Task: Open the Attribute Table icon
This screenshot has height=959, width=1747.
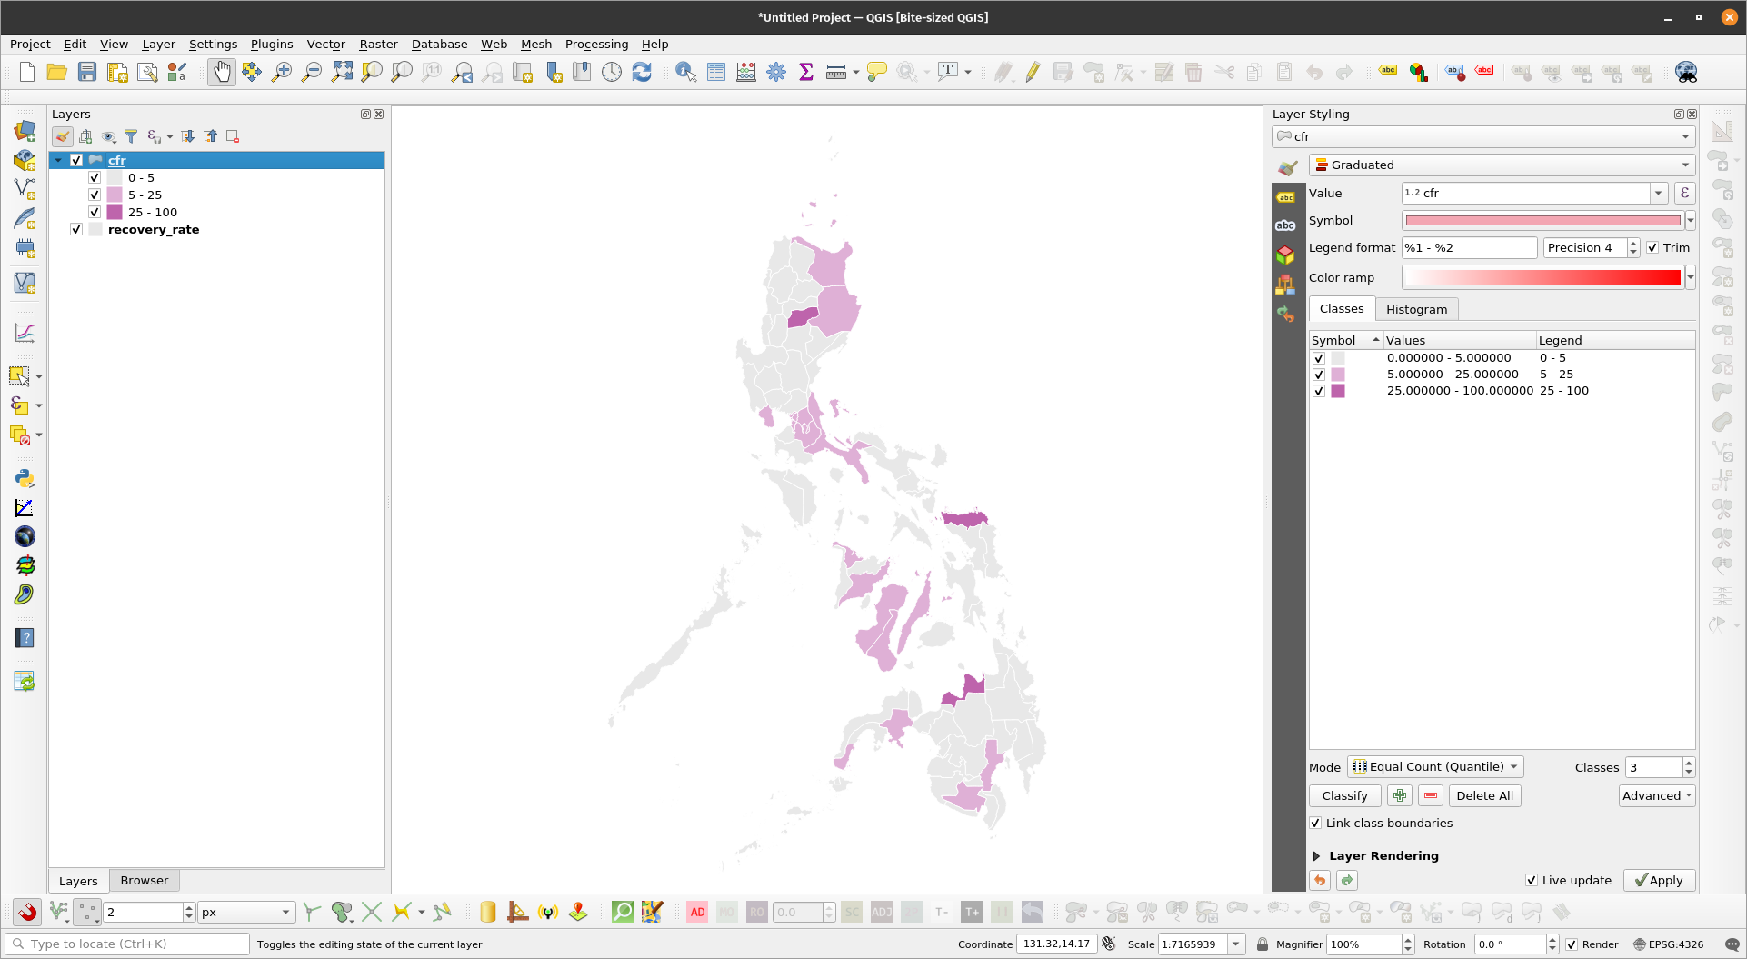Action: [x=716, y=72]
